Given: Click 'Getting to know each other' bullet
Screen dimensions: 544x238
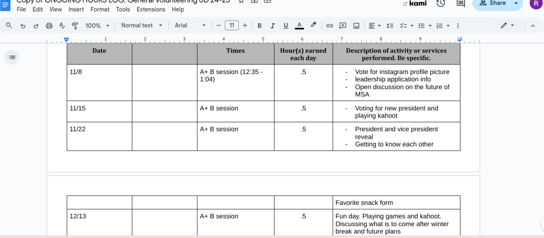Looking at the screenshot, I should coord(394,144).
